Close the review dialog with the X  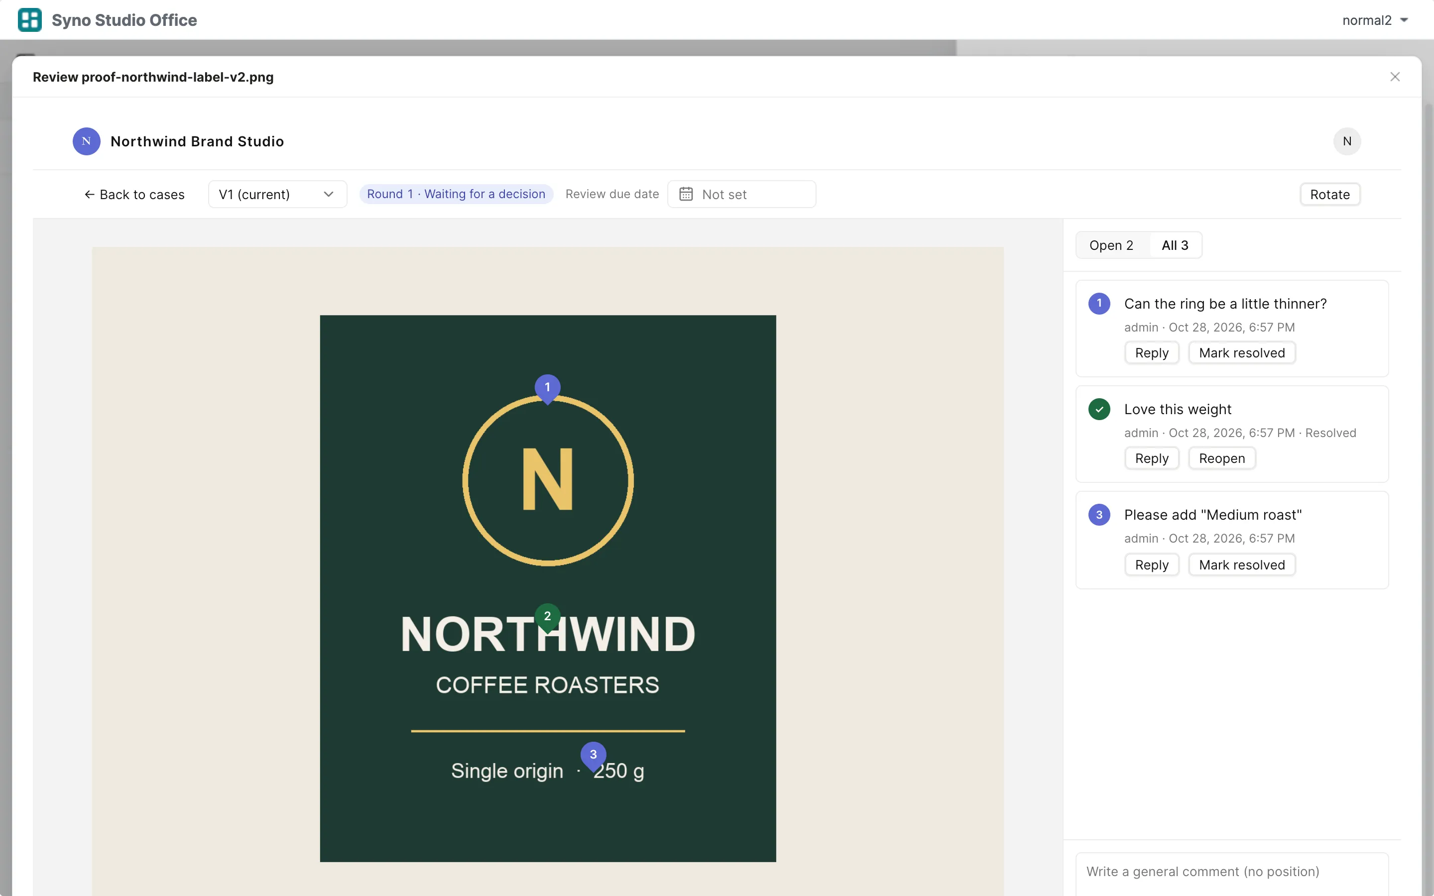[x=1395, y=77]
